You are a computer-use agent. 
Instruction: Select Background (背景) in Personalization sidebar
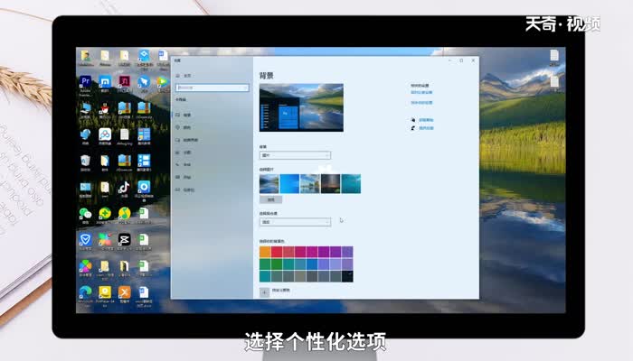[x=184, y=116]
